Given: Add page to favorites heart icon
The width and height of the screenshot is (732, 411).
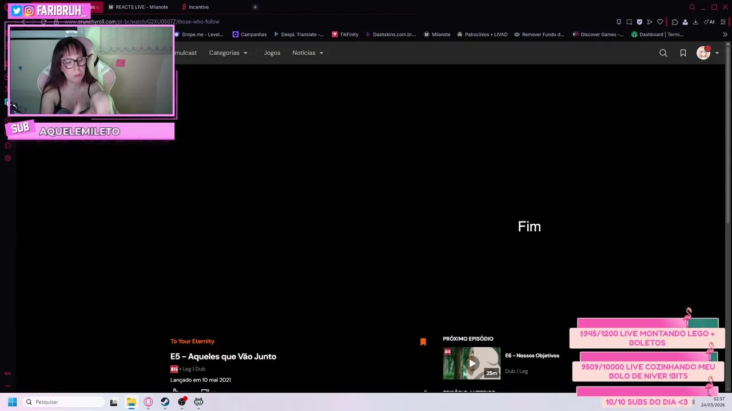Looking at the screenshot, I should tap(660, 22).
